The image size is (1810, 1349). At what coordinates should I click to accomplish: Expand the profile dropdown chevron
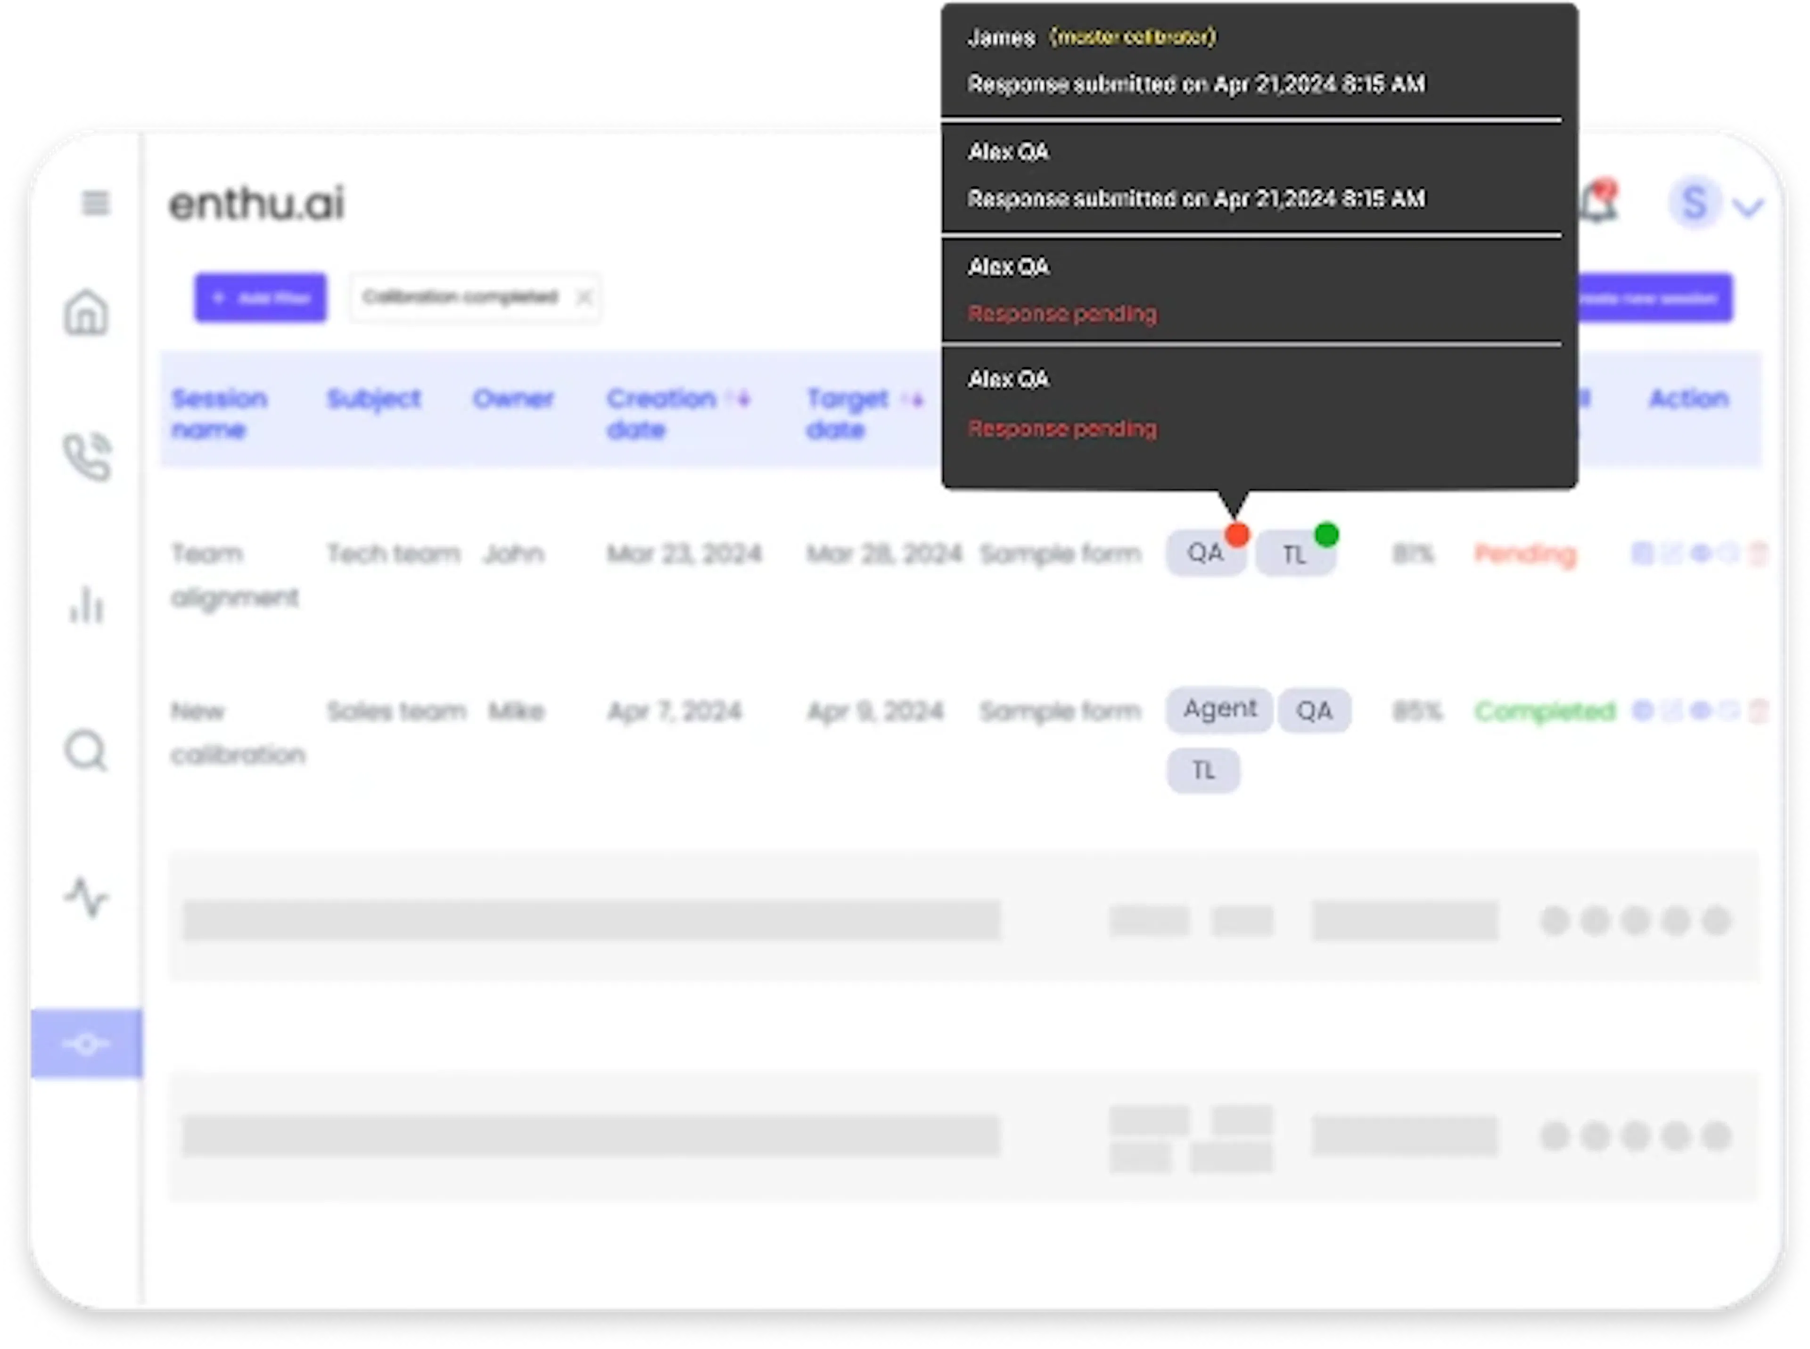[1747, 207]
